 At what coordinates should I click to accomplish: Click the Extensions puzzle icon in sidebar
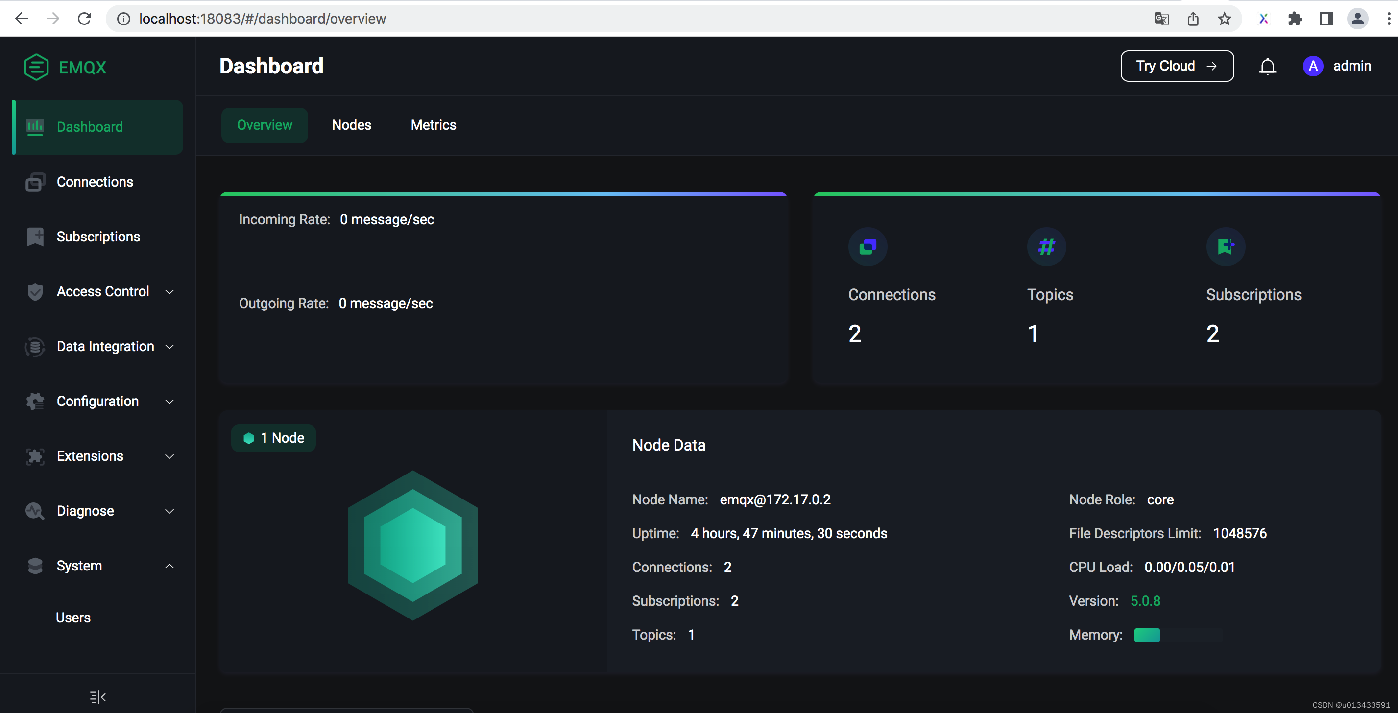point(35,456)
